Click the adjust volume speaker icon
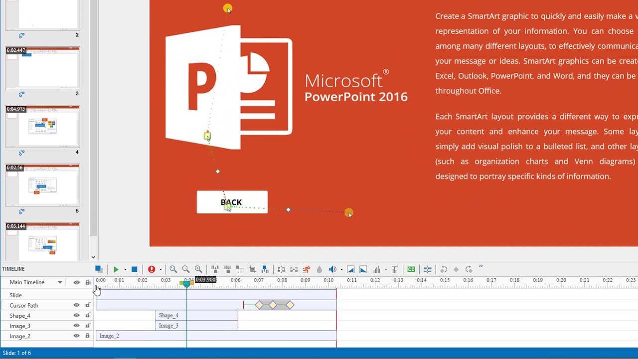The height and width of the screenshot is (359, 638). pyautogui.click(x=332, y=269)
